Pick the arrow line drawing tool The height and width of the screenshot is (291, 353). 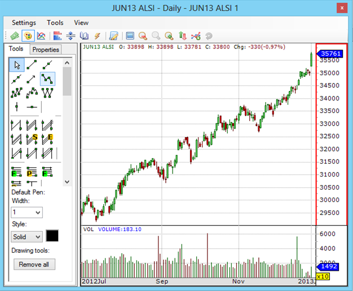tap(32, 79)
